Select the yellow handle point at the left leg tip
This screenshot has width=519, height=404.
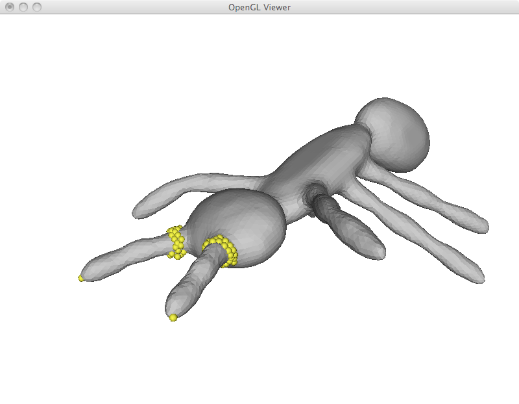81,279
